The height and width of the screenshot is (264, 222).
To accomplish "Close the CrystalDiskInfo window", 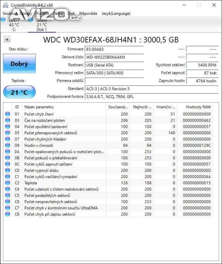I will click(214, 5).
